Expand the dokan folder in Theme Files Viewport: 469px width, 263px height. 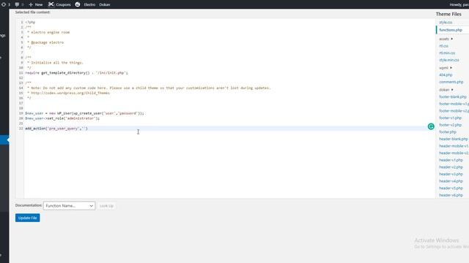click(446, 89)
